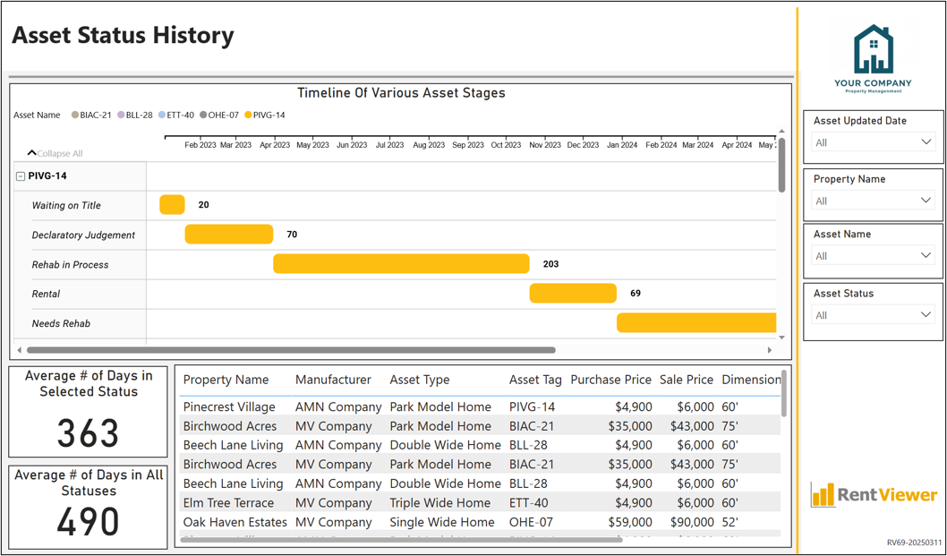Sort by Purchase Price column header
Image resolution: width=947 pixels, height=556 pixels.
click(611, 380)
